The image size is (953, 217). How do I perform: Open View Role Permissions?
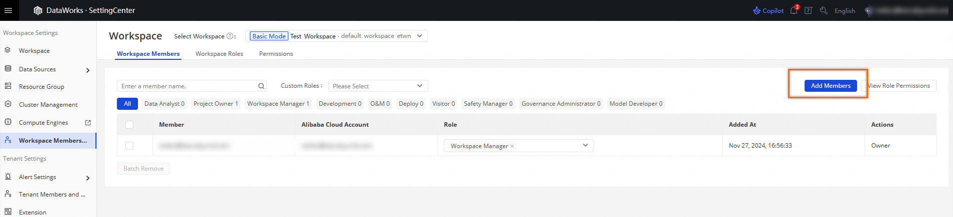point(899,86)
